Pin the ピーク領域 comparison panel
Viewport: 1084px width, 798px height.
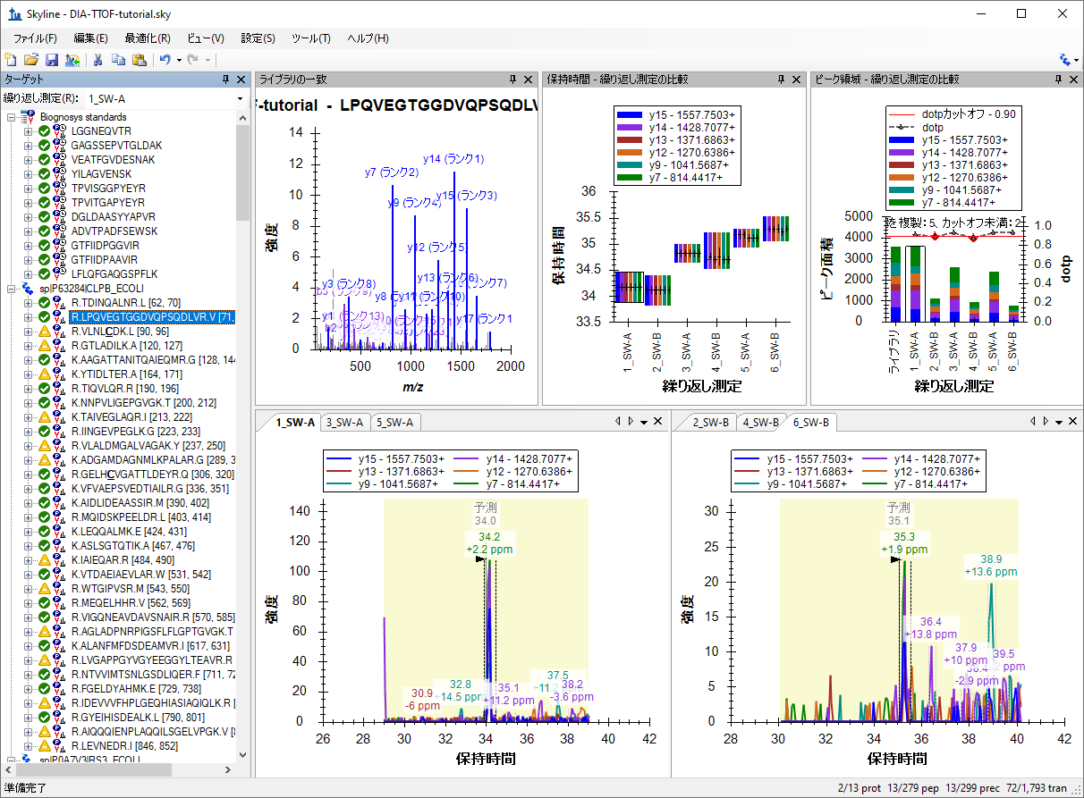tap(1057, 80)
